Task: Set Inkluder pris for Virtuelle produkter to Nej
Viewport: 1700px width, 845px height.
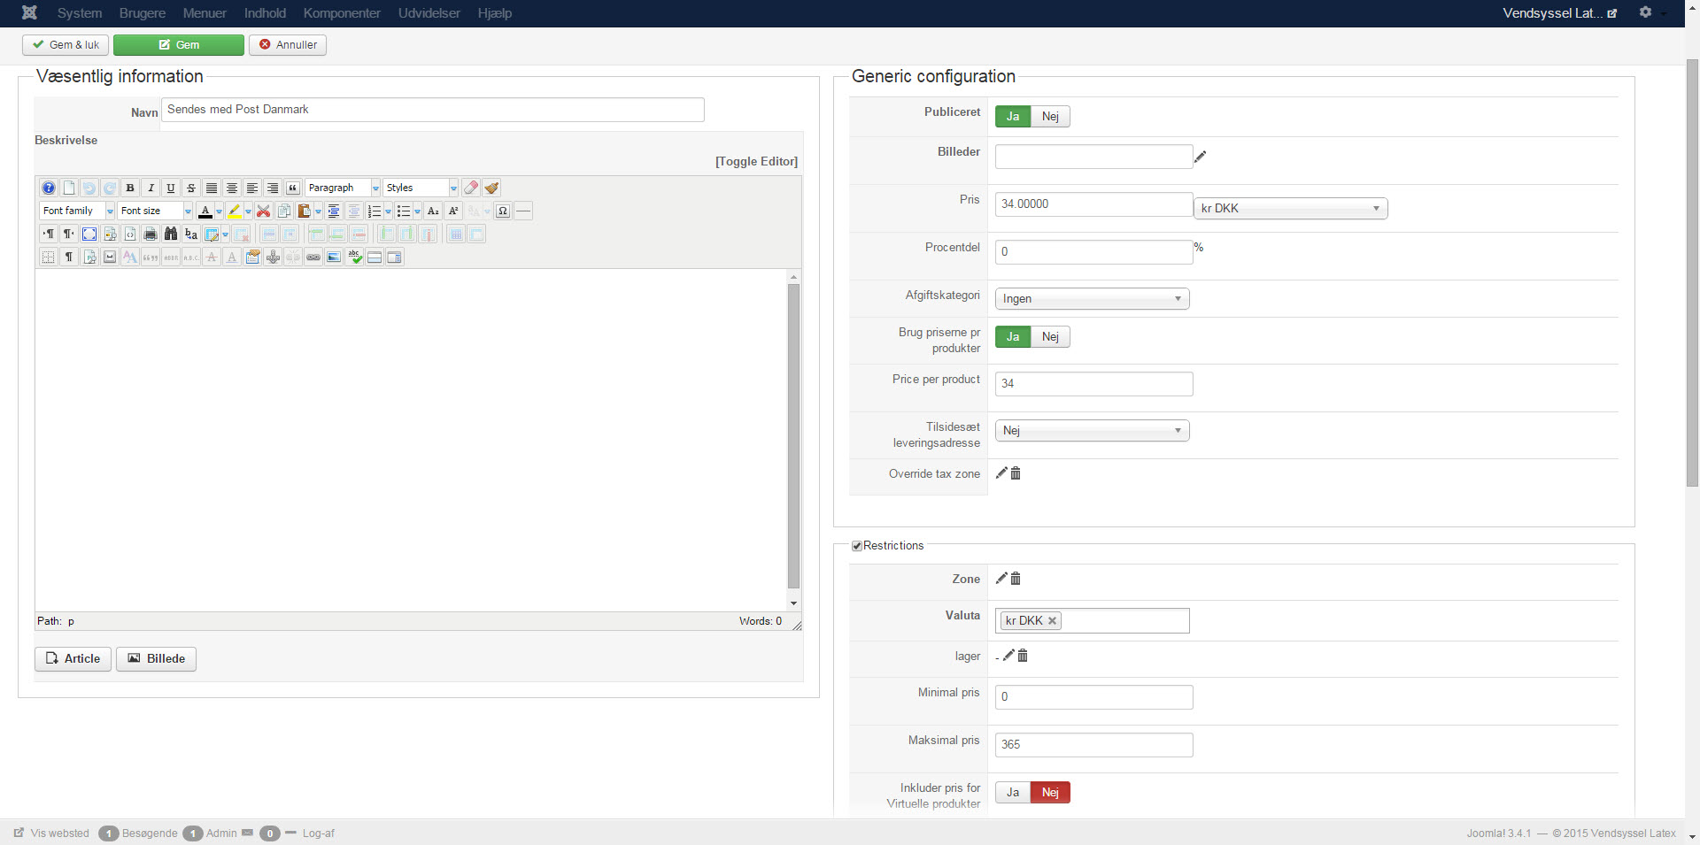Action: 1050,792
